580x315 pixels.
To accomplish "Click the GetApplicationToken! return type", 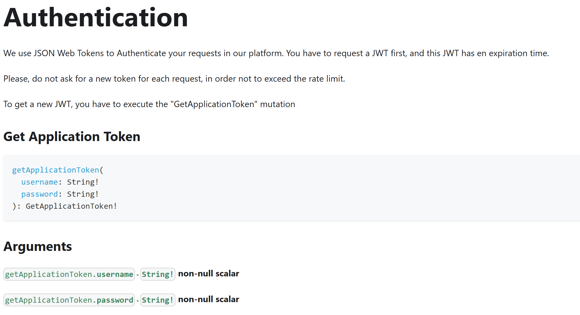I will (71, 206).
